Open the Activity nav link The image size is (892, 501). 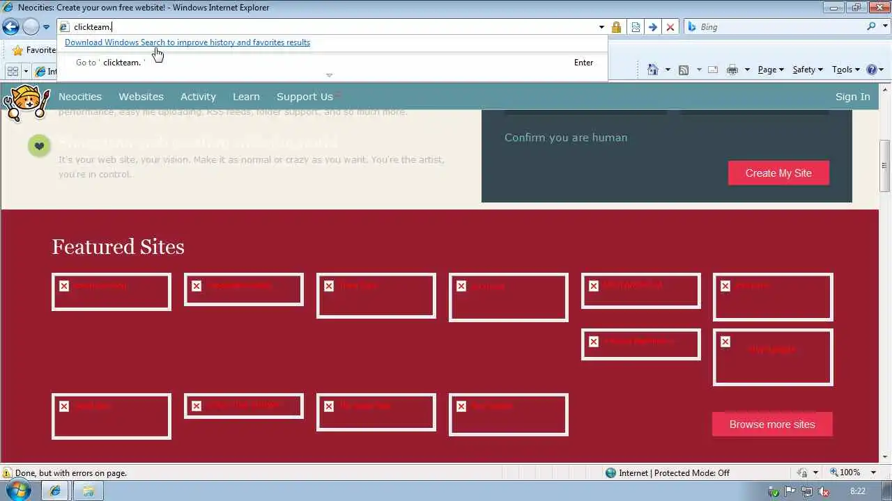point(198,97)
